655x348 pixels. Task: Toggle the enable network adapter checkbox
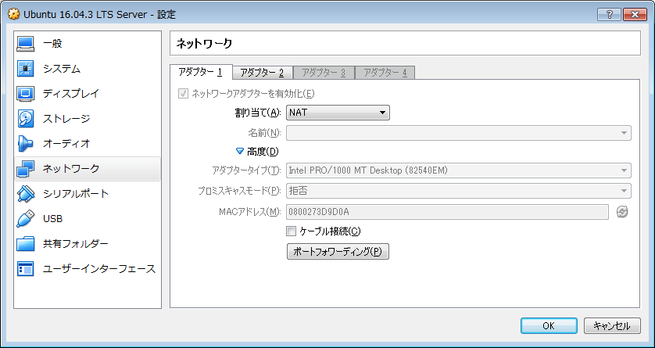coord(184,94)
